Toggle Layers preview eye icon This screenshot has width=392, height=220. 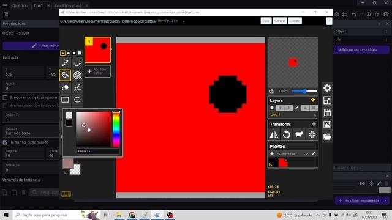[x=313, y=100]
